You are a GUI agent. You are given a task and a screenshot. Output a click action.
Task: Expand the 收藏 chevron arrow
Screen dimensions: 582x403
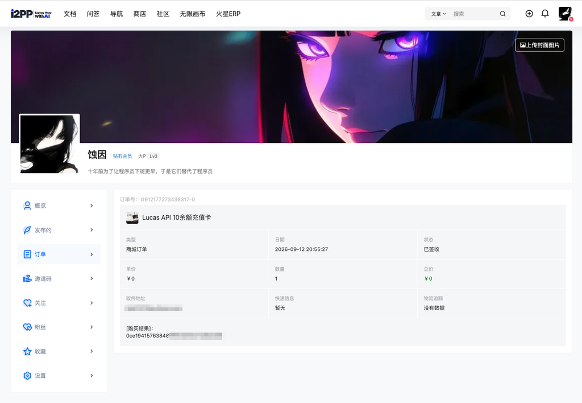pyautogui.click(x=92, y=351)
